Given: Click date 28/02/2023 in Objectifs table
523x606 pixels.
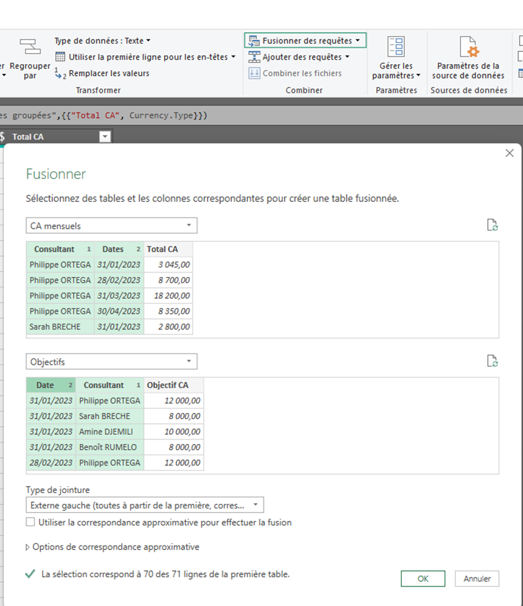Looking at the screenshot, I should click(x=51, y=463).
